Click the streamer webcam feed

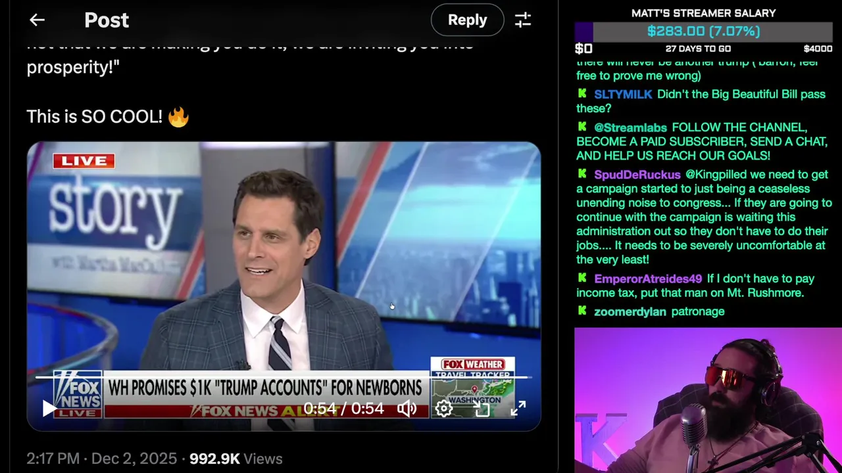pyautogui.click(x=708, y=400)
